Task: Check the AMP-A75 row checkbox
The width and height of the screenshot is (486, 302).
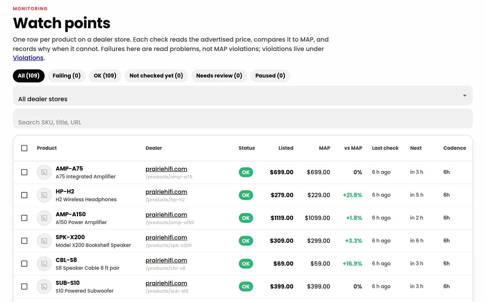Action: (24, 172)
